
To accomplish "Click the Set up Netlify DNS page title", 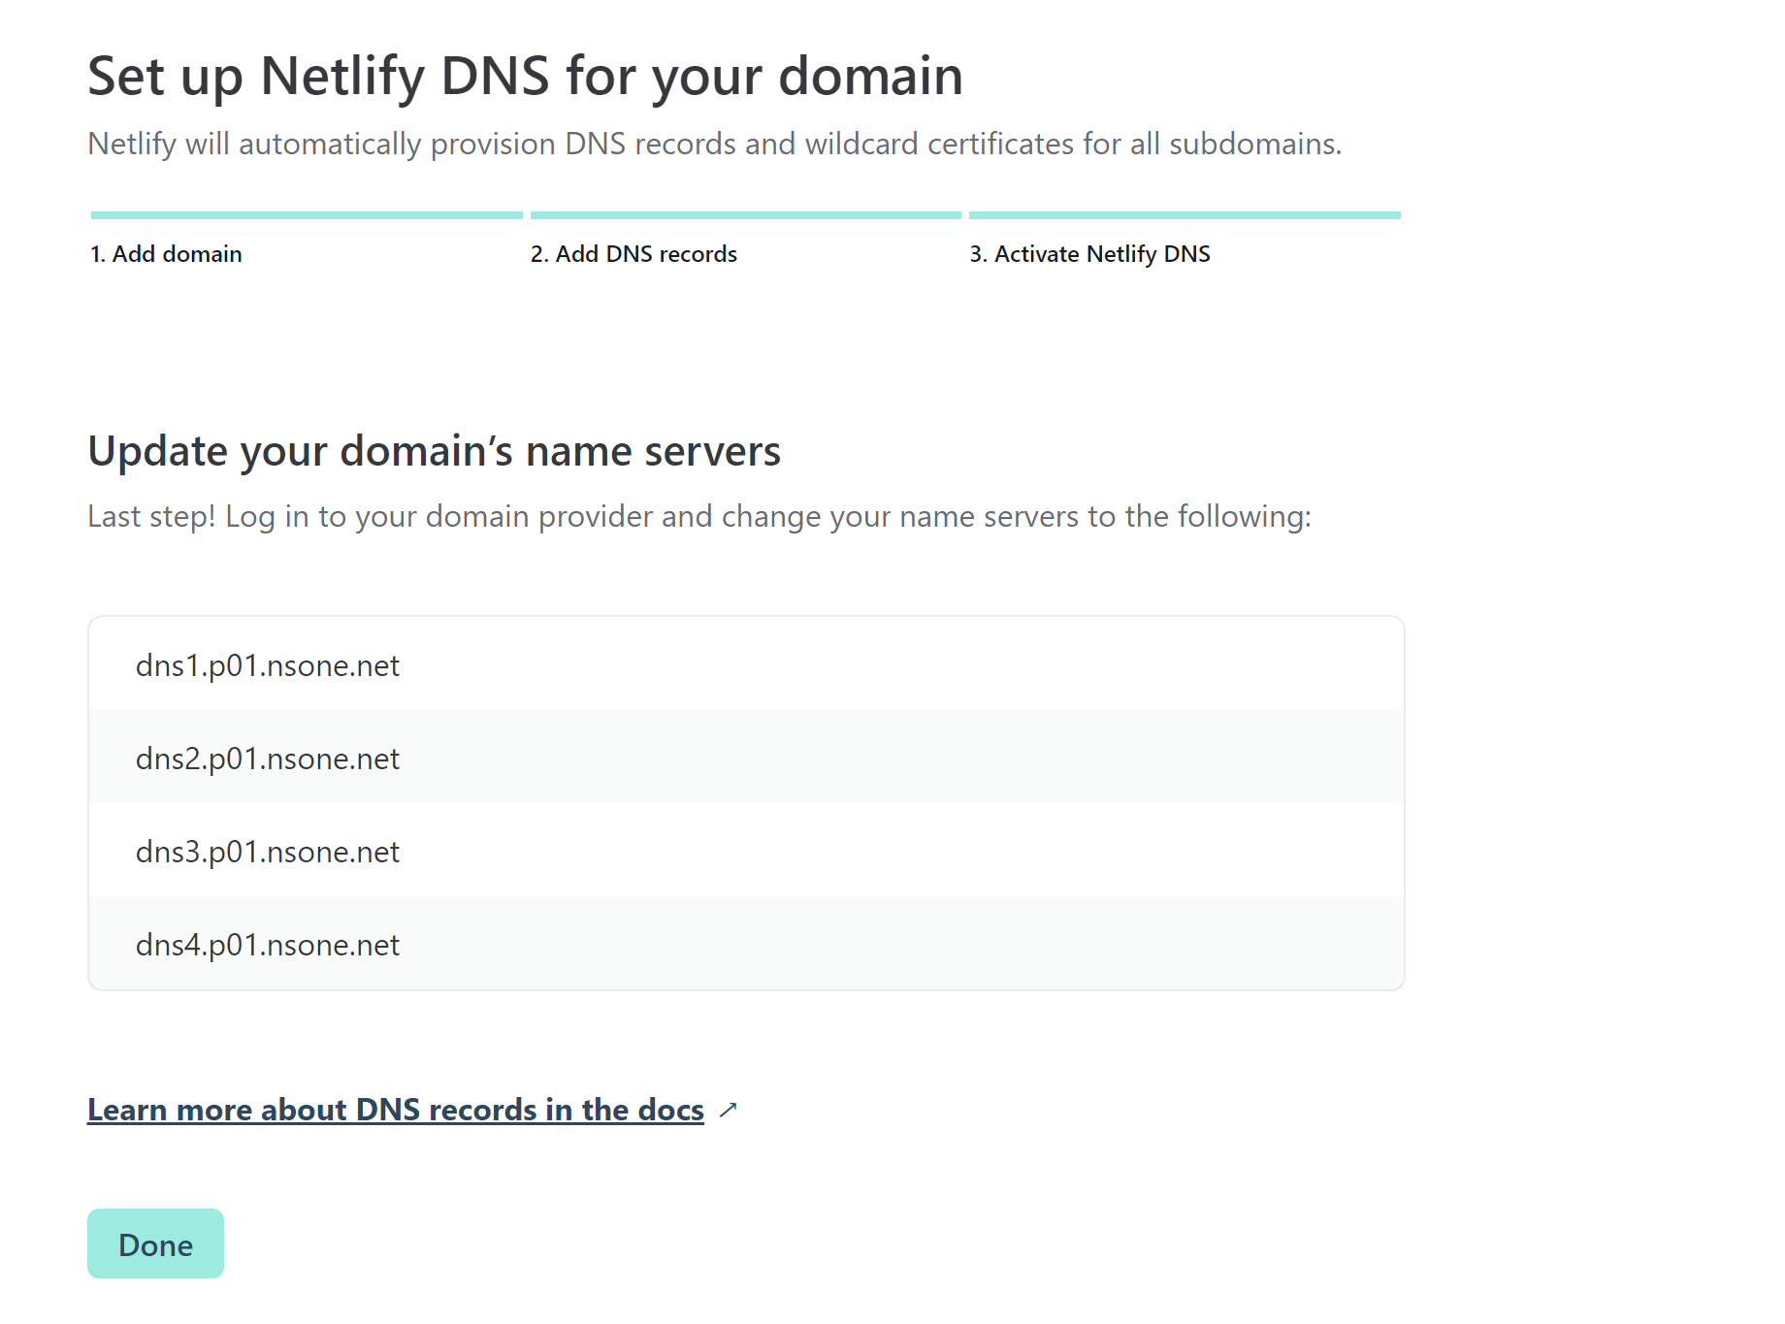I will (x=525, y=77).
